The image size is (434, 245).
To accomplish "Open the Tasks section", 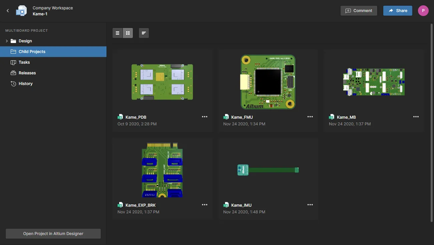I will (x=24, y=62).
